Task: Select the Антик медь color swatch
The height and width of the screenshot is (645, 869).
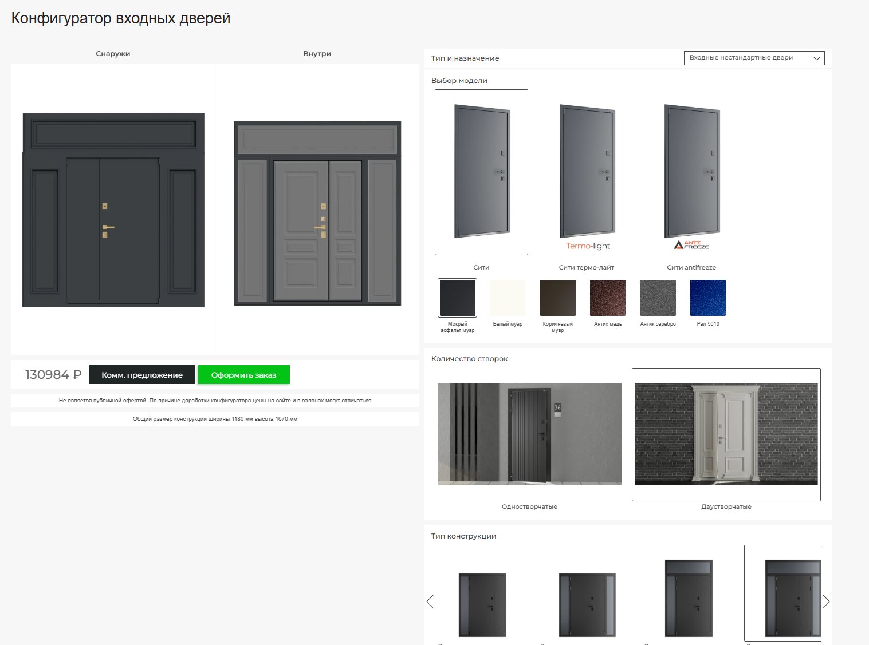Action: point(608,298)
